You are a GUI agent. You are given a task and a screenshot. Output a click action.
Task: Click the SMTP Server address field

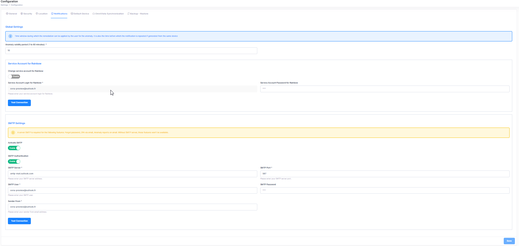pos(132,174)
